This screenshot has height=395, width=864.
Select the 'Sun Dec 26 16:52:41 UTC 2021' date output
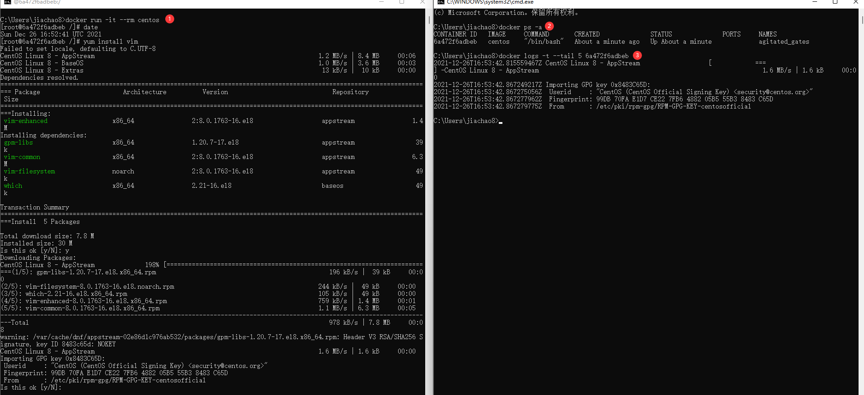point(51,34)
